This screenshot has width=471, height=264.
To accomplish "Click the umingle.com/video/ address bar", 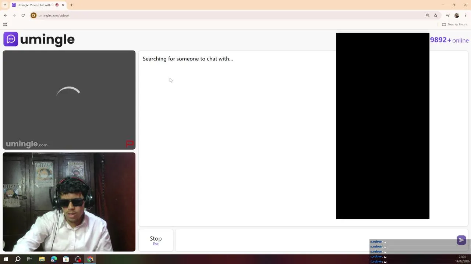I will pyautogui.click(x=228, y=15).
